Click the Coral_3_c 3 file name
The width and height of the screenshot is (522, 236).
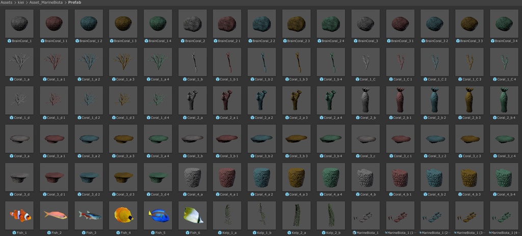pyautogui.click(x=472, y=156)
